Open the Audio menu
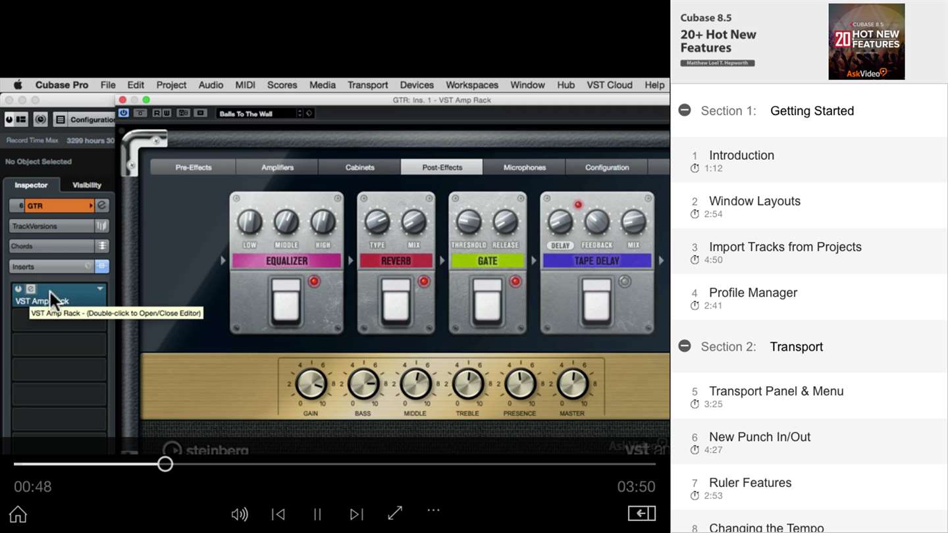Image resolution: width=948 pixels, height=533 pixels. tap(211, 85)
